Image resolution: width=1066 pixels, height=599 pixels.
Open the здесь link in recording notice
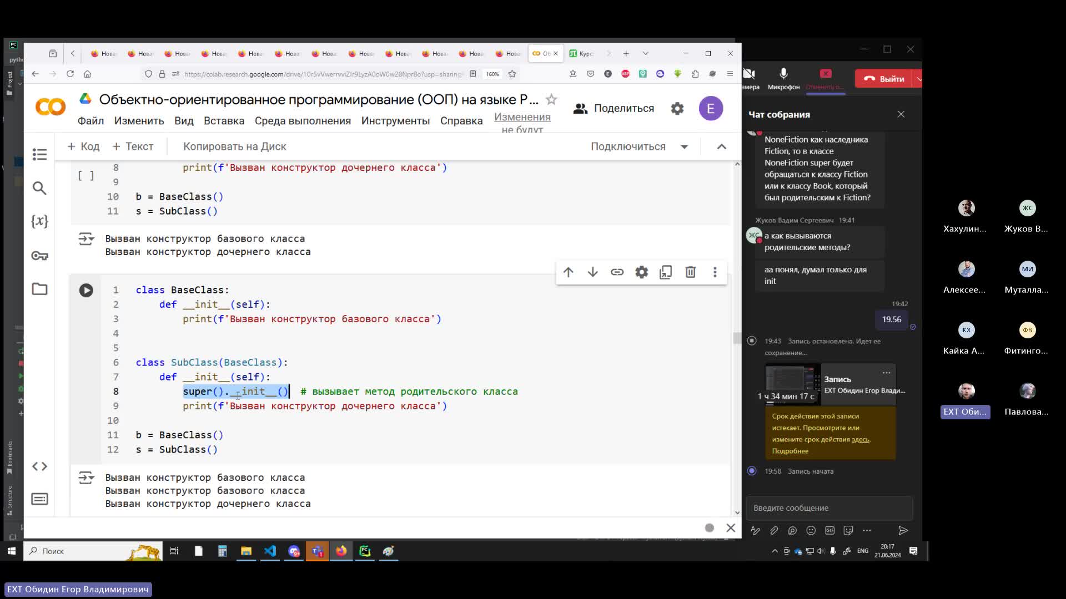click(x=860, y=439)
